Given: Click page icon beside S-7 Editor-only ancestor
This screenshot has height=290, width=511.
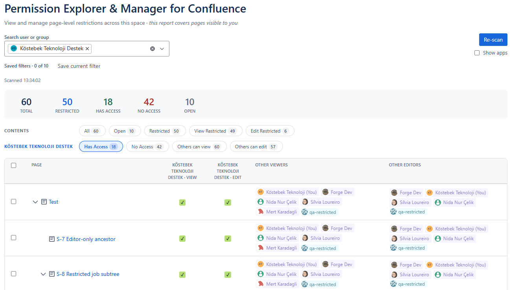Looking at the screenshot, I should (x=52, y=239).
